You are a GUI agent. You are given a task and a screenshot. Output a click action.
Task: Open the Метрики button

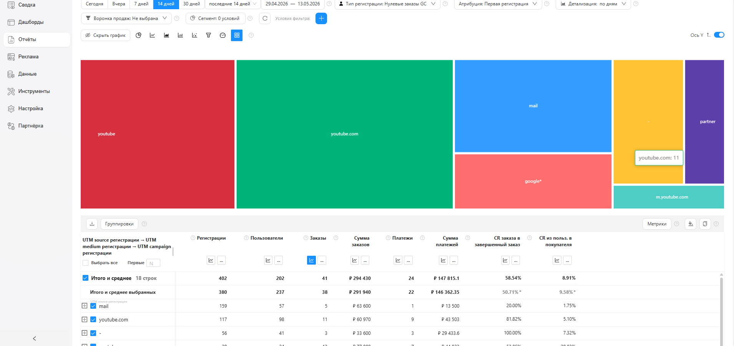coord(657,224)
